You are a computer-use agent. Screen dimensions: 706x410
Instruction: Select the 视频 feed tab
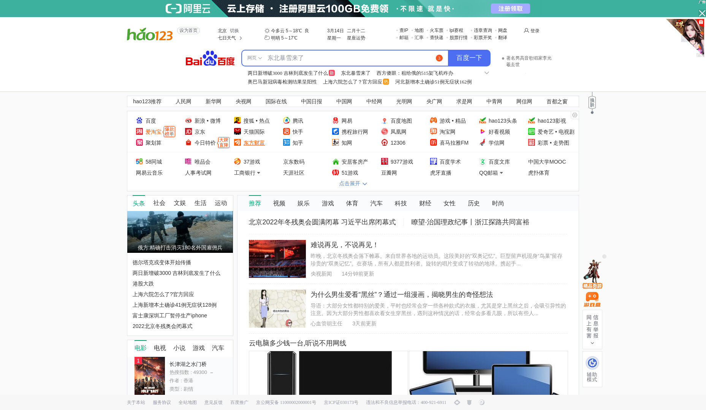pyautogui.click(x=279, y=203)
